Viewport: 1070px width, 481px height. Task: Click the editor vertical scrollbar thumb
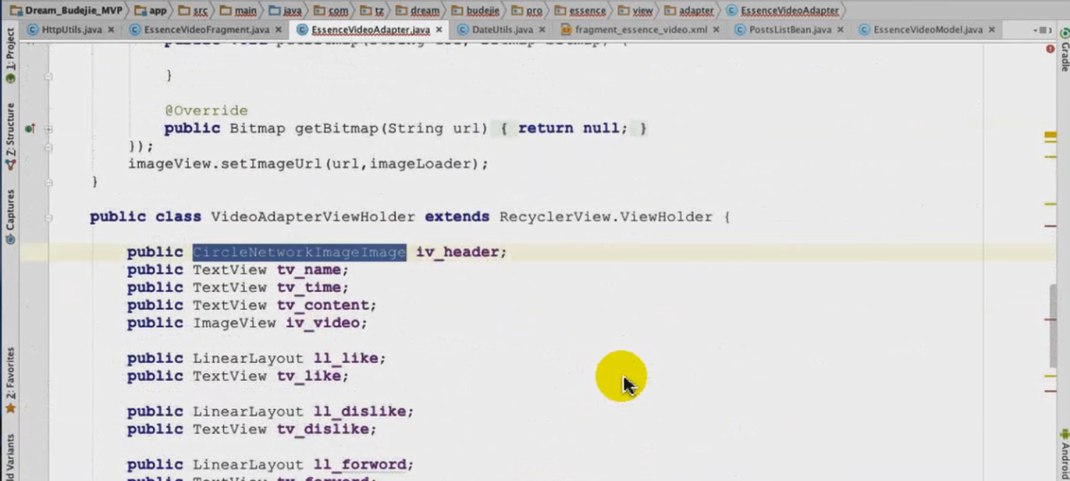(x=1053, y=326)
